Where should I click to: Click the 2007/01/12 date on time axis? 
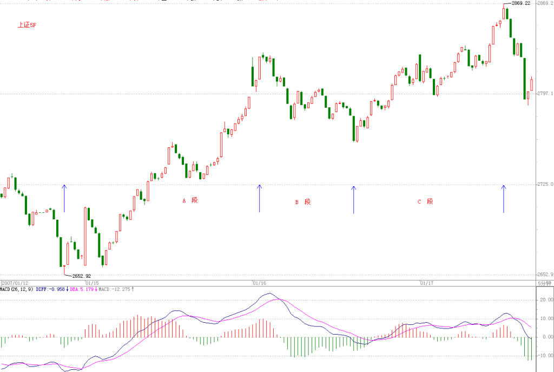pos(15,283)
